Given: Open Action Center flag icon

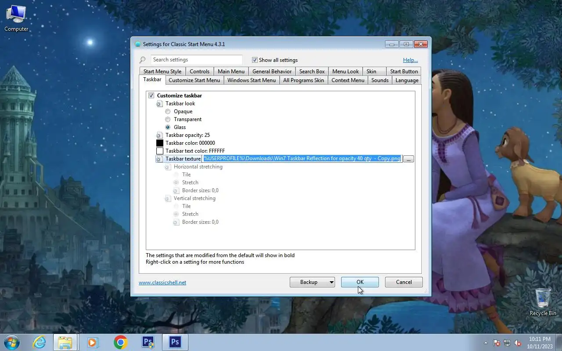Looking at the screenshot, I should [497, 343].
